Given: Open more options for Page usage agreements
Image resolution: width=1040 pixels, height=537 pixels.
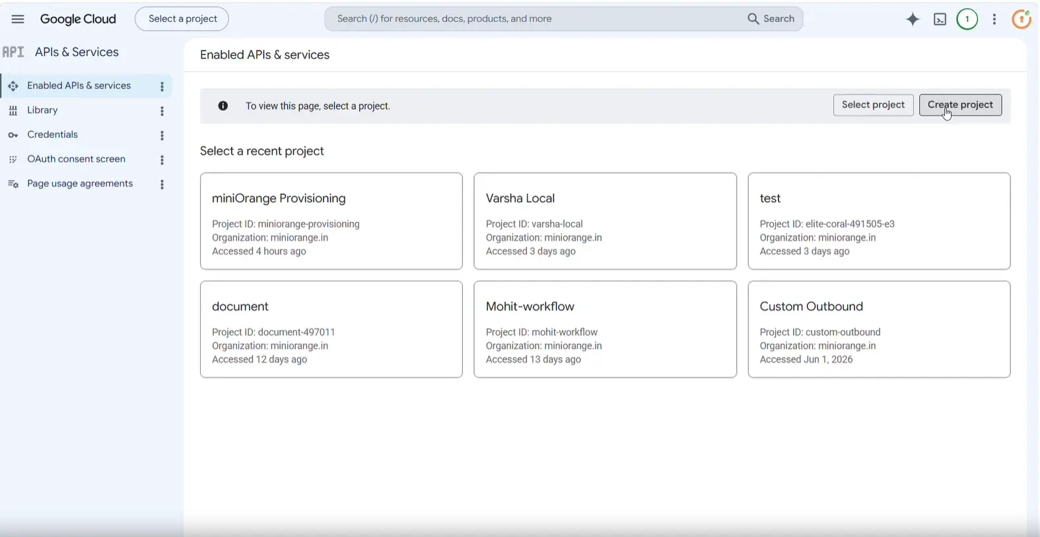Looking at the screenshot, I should pos(162,184).
